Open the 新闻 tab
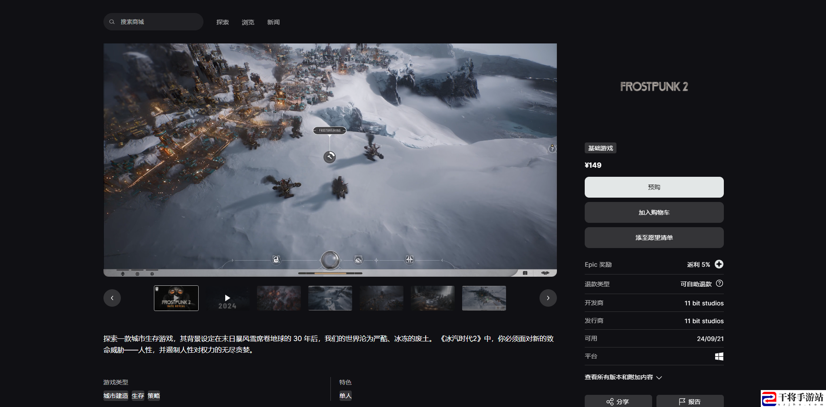This screenshot has height=407, width=826. [273, 22]
